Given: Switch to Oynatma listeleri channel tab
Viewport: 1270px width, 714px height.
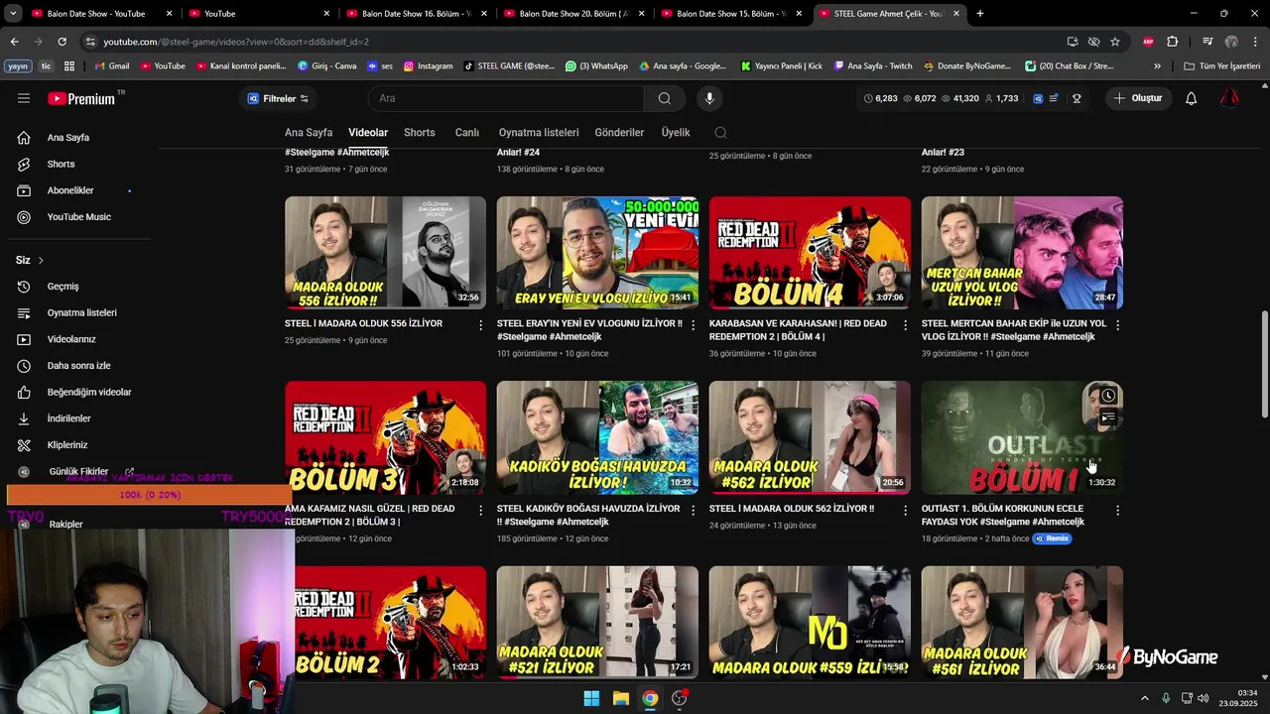Looking at the screenshot, I should [539, 133].
